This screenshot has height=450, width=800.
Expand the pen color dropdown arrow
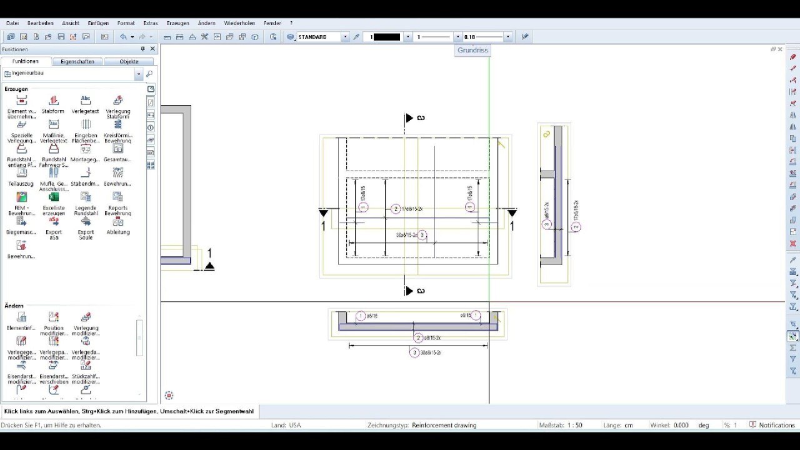click(x=408, y=37)
